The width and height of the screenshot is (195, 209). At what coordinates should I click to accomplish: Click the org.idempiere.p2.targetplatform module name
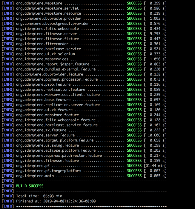48,170
